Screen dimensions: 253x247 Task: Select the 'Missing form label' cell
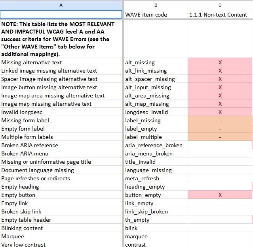61,120
